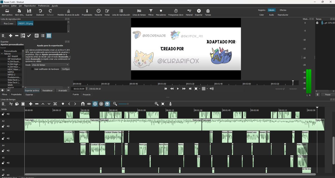
Task: Zoom in timeline with magnifier plus
Action: point(157,104)
